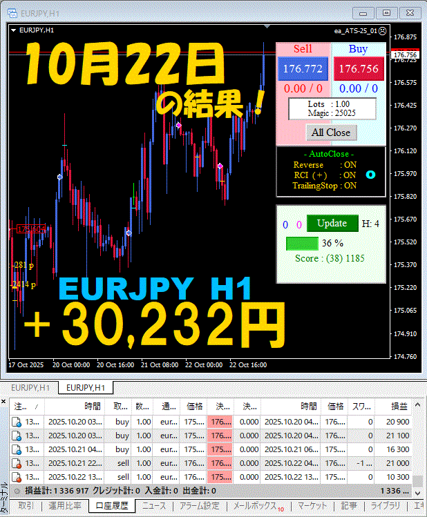Viewport: 427px width, 517px height.
Task: Sort by the スワ... swap column header
Action: point(361,407)
